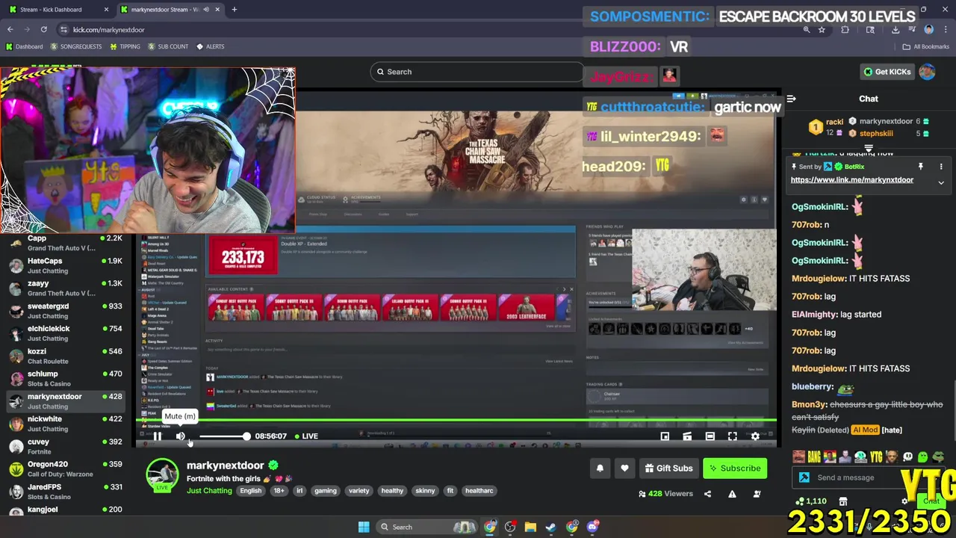Pause the live stream video

pyautogui.click(x=158, y=436)
